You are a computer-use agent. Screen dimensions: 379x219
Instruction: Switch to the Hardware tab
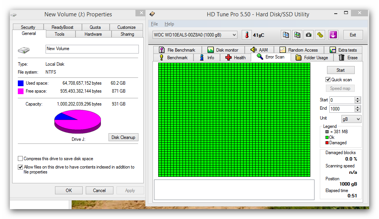coord(93,34)
